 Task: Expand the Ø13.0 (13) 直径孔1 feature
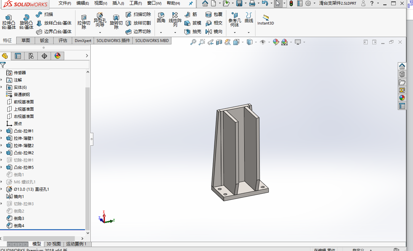(x=2, y=189)
